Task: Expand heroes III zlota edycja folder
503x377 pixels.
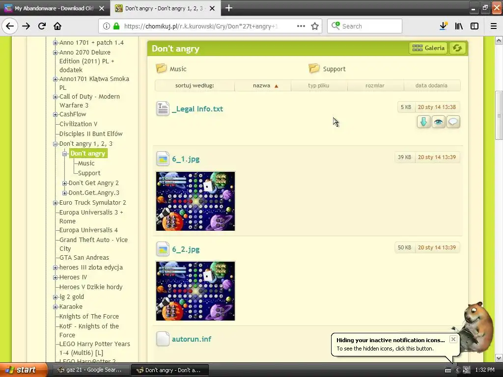Action: point(55,268)
